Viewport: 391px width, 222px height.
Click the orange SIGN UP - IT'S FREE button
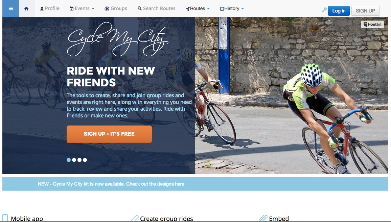(x=109, y=134)
